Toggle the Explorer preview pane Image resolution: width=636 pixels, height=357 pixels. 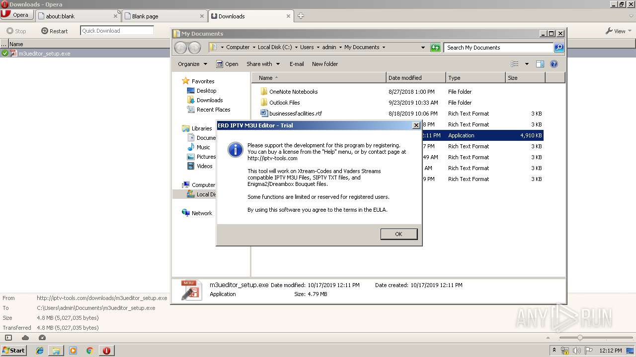click(x=540, y=64)
